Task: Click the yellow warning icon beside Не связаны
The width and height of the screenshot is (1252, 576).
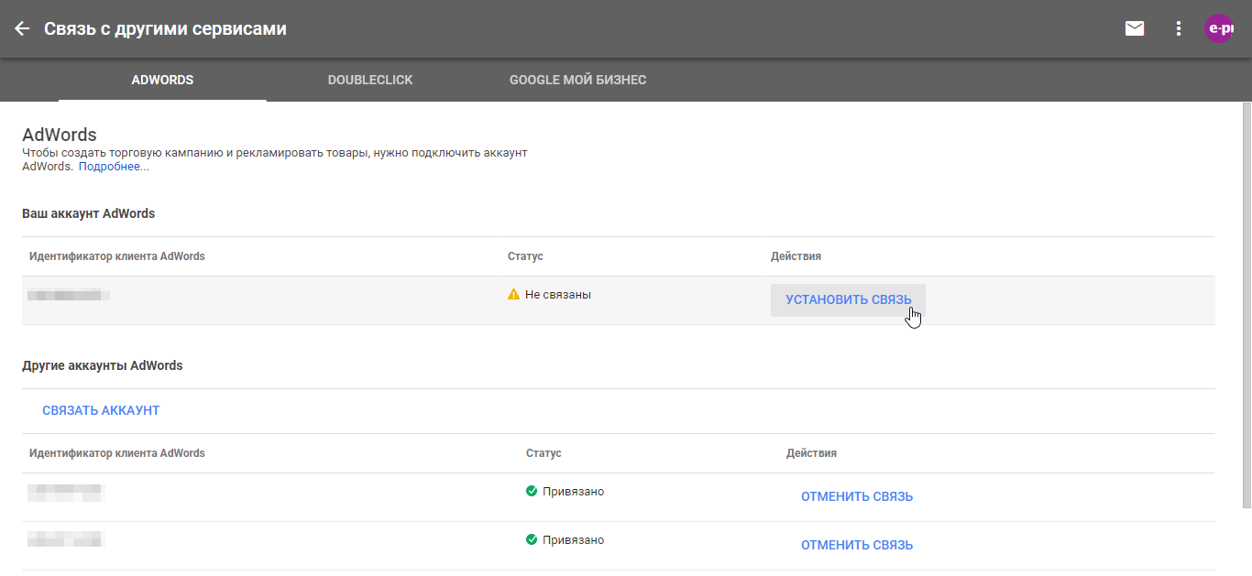Action: click(513, 295)
